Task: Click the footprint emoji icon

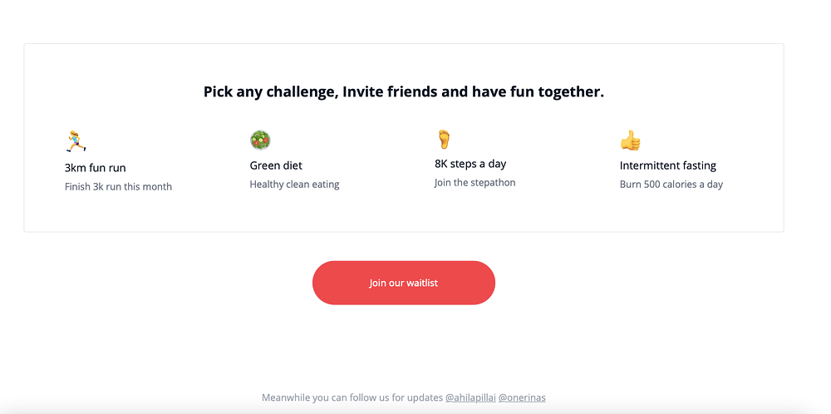Action: 444,139
